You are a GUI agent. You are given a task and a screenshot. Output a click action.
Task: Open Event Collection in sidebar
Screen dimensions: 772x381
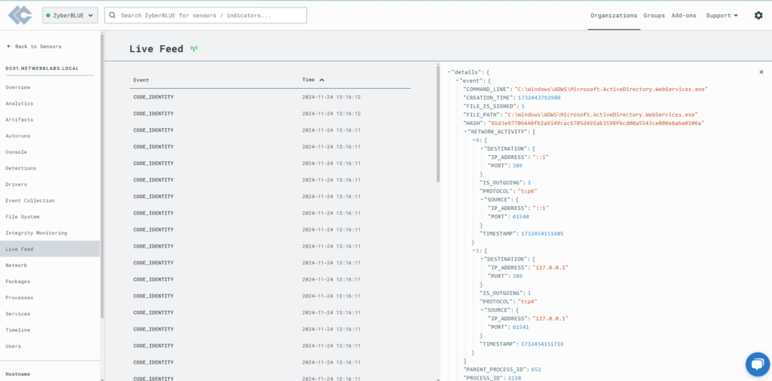coord(30,200)
